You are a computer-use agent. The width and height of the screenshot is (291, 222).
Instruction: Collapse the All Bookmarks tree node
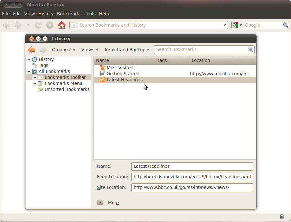tap(29, 71)
